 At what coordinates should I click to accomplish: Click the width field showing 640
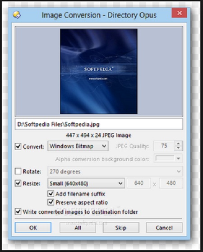pos(139,183)
